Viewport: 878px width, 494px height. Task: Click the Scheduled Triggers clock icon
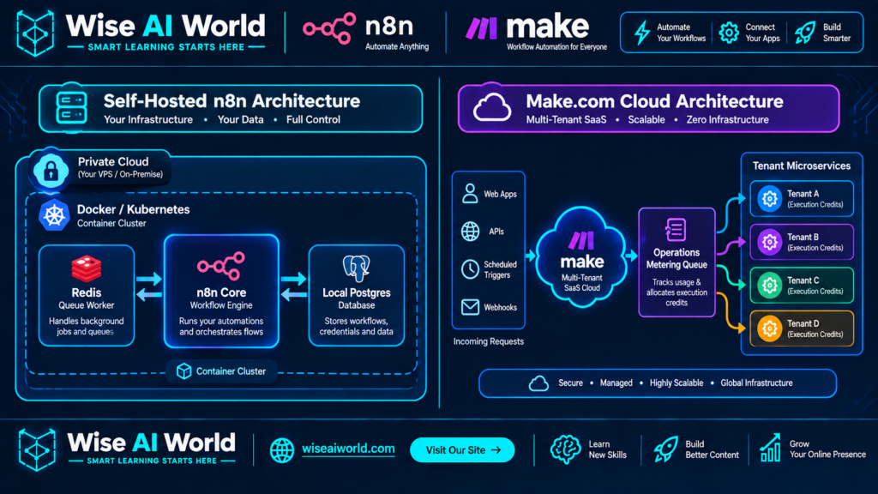pos(470,269)
